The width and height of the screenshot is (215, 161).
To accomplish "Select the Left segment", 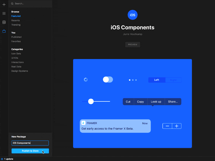I will coord(157,80).
